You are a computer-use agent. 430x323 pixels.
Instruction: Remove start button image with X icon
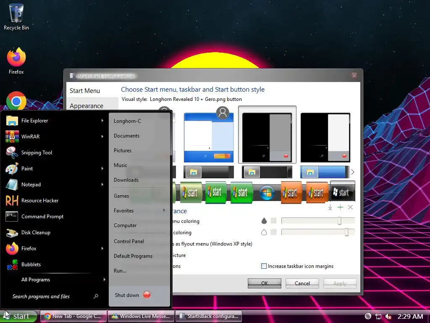click(x=351, y=207)
